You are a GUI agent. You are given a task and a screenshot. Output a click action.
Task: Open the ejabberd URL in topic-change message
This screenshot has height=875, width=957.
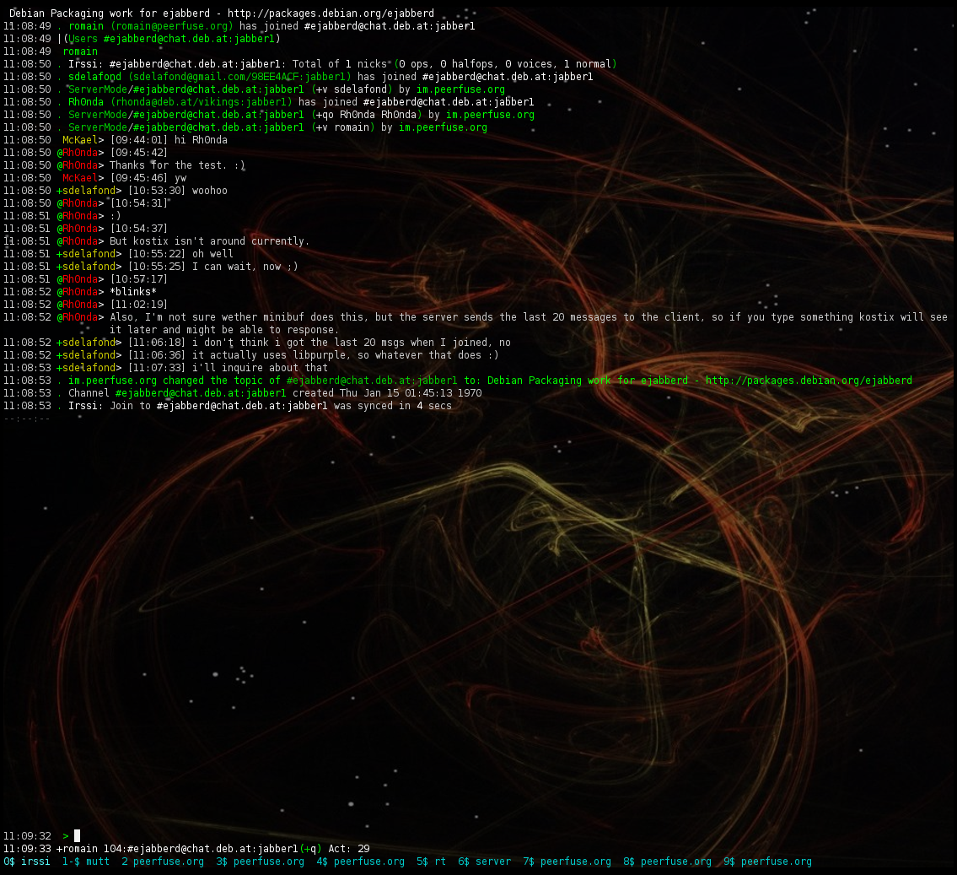(x=809, y=380)
